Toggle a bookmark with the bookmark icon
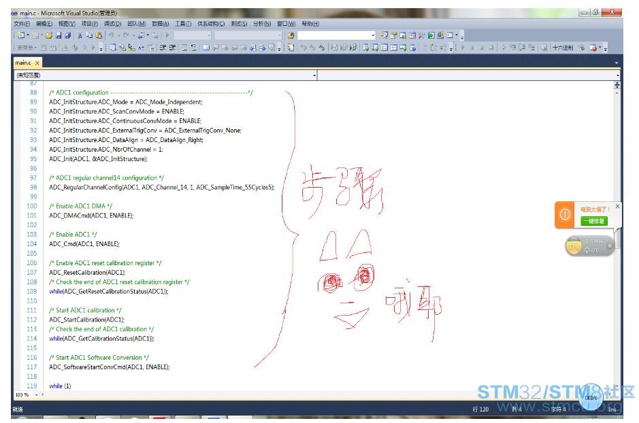 [206, 48]
